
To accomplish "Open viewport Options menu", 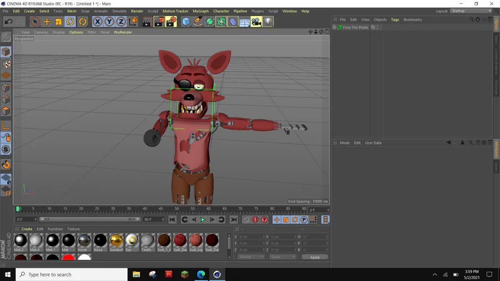I will (x=76, y=32).
